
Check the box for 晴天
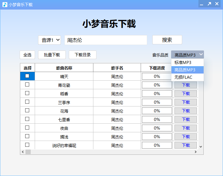point(27,76)
